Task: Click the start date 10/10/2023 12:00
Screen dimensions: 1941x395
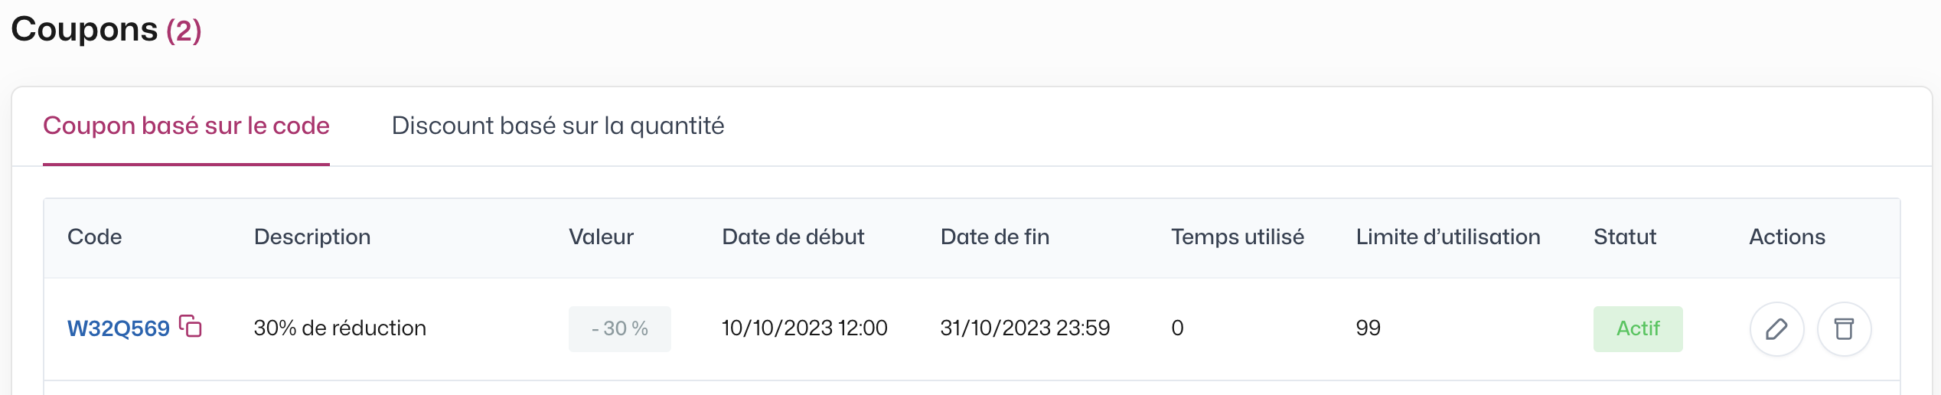Action: 804,328
